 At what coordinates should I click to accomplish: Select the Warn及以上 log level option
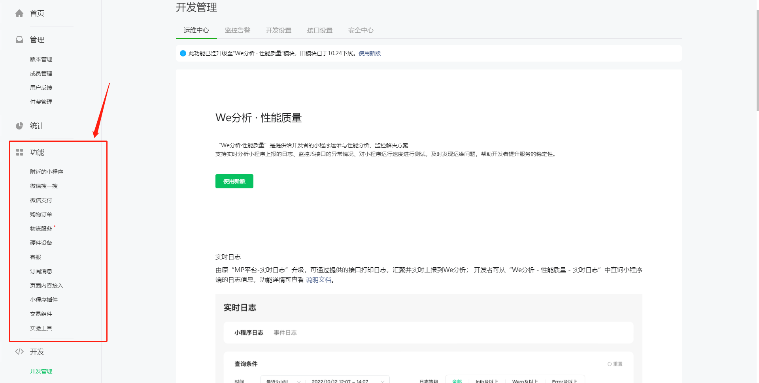525,381
